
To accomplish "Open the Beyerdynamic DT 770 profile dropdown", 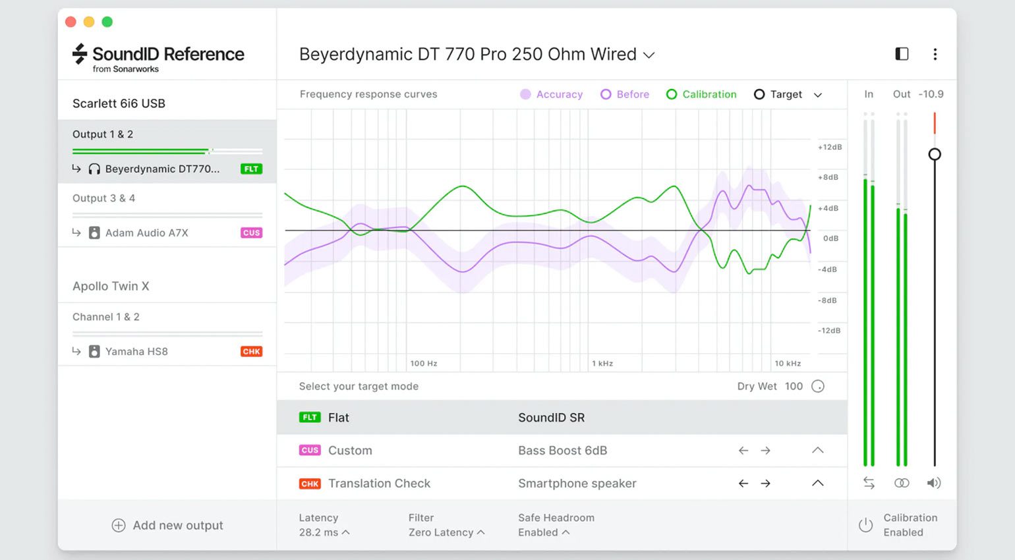I will click(x=477, y=55).
